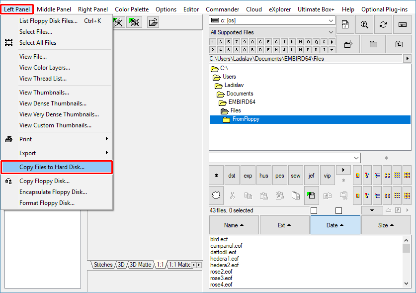Sort files by Size column button
This screenshot has height=293, width=416.
point(386,225)
